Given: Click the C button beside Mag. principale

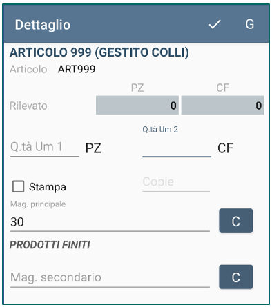Looking at the screenshot, I should pyautogui.click(x=236, y=221).
